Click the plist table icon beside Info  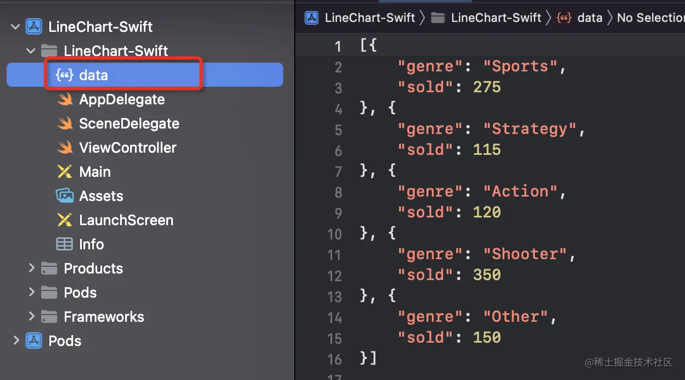click(x=65, y=244)
